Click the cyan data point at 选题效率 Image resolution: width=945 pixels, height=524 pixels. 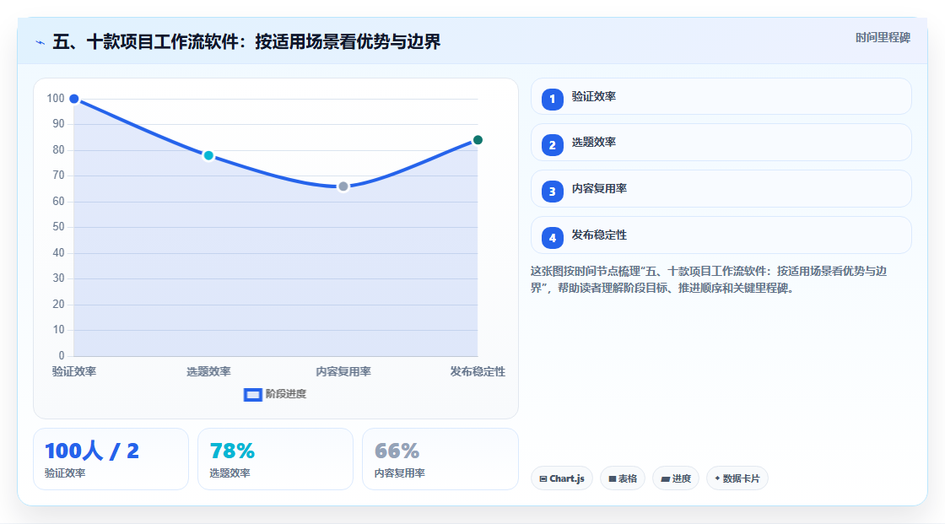click(x=208, y=155)
